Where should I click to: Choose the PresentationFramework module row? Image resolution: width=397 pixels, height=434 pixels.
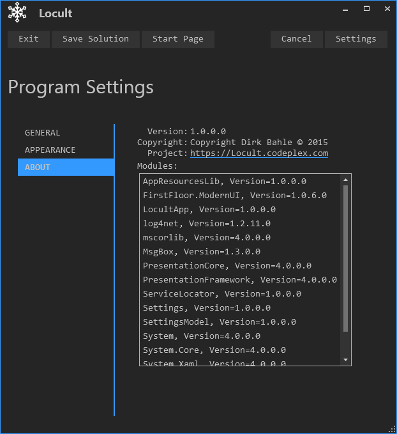[239, 280]
